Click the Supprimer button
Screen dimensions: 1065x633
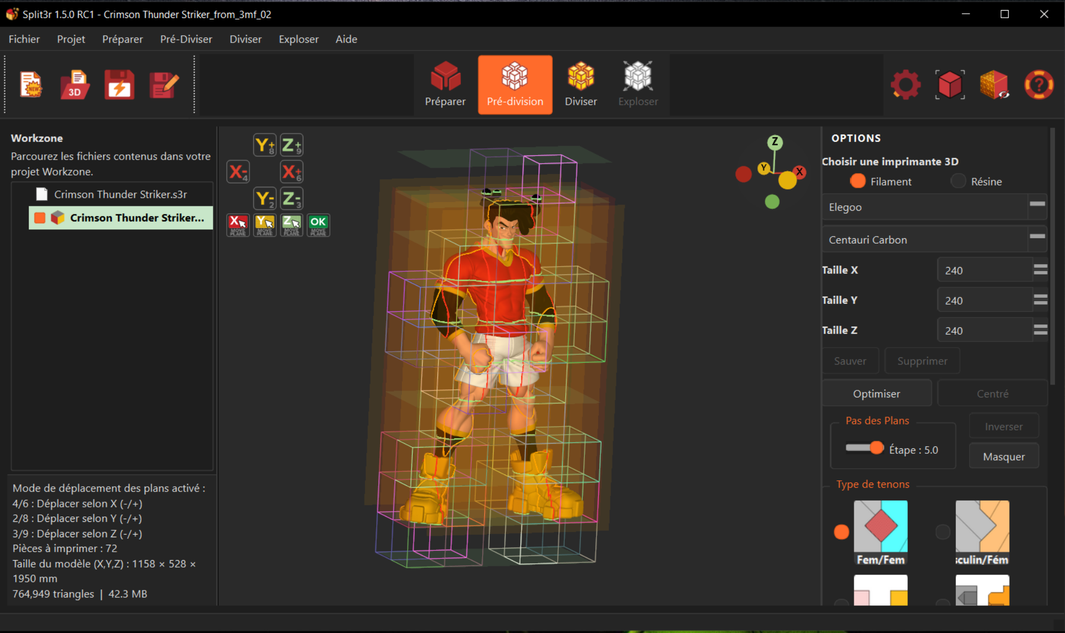[x=922, y=361]
